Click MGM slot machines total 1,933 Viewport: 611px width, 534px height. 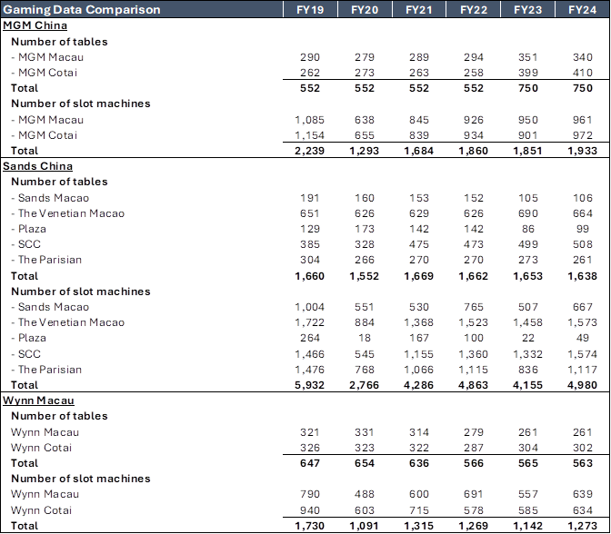(583, 151)
